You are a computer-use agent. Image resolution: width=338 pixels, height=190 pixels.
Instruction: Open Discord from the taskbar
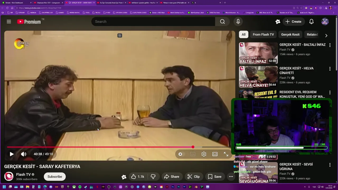[x=51, y=187]
